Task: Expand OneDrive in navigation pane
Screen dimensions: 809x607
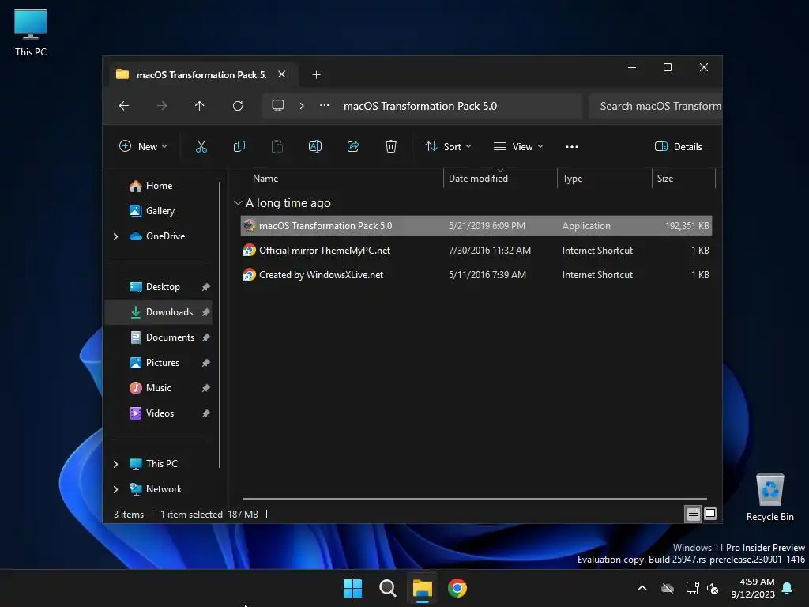Action: point(115,236)
